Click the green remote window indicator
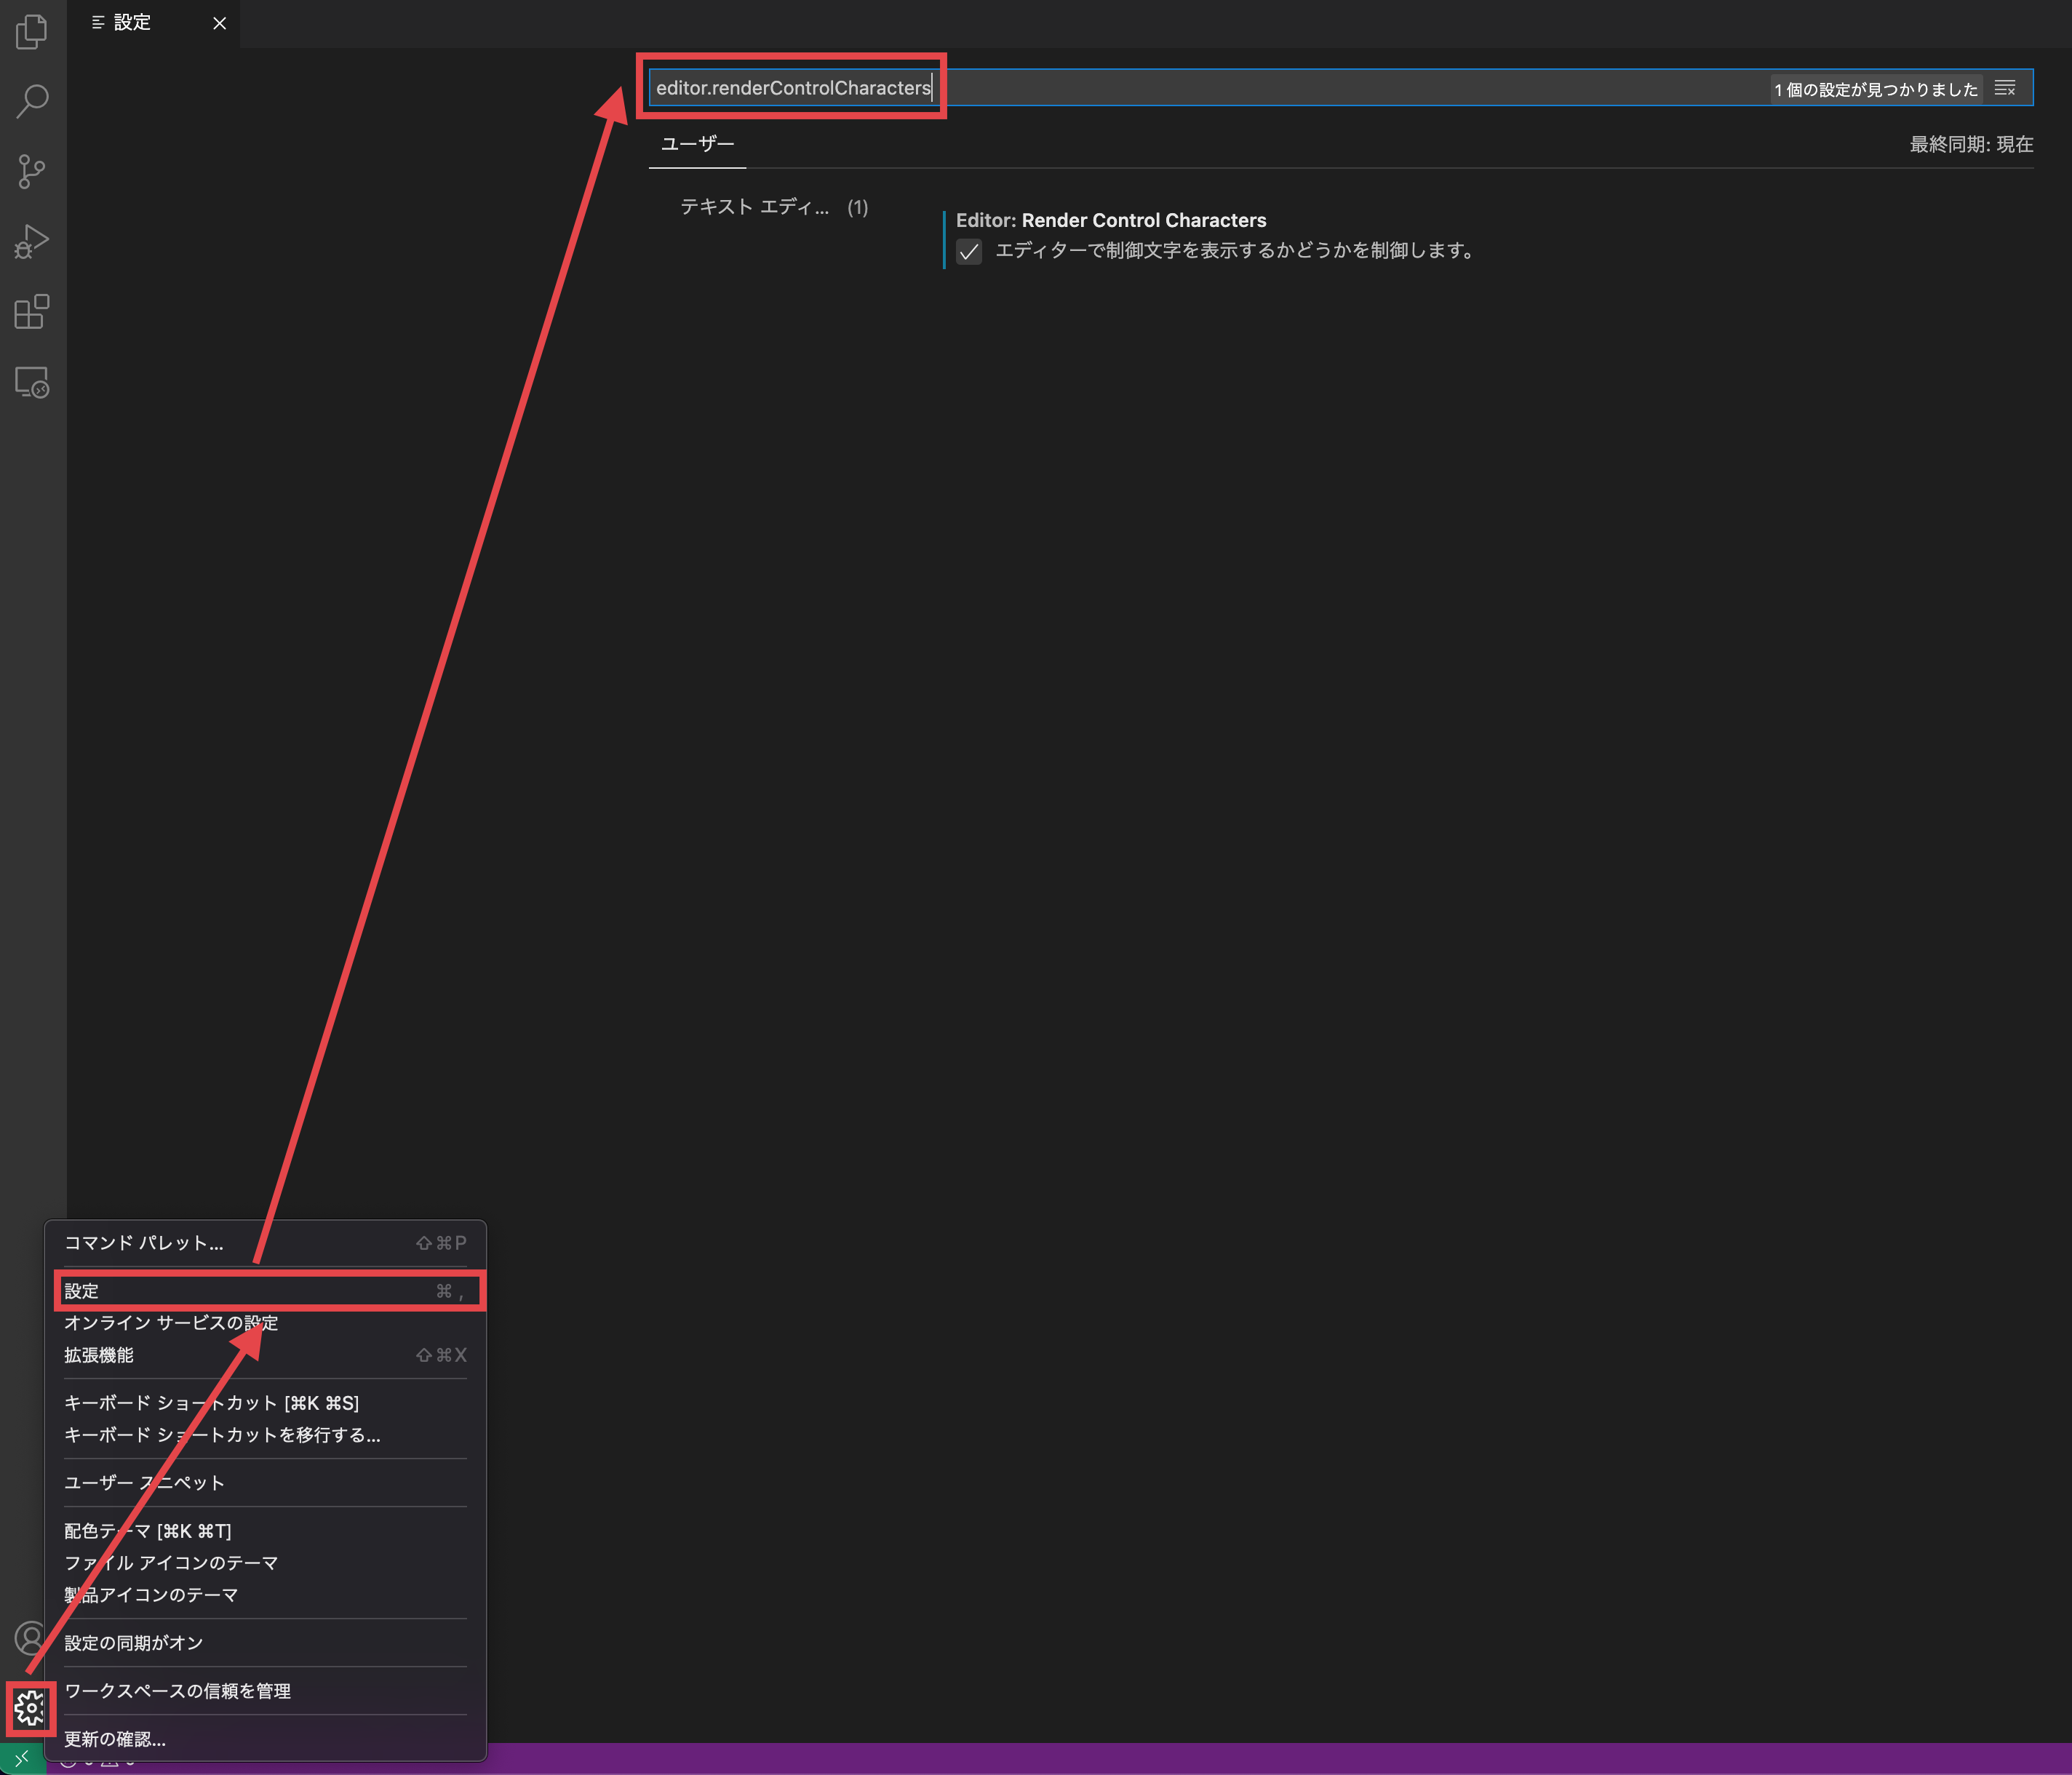Image resolution: width=2072 pixels, height=1775 pixels. click(x=22, y=1759)
